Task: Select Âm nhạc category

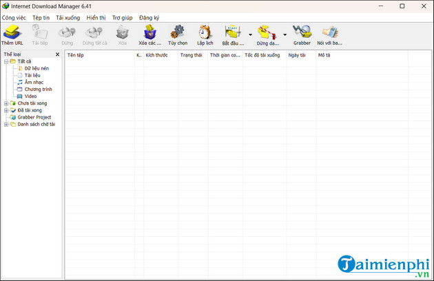Action: point(34,82)
